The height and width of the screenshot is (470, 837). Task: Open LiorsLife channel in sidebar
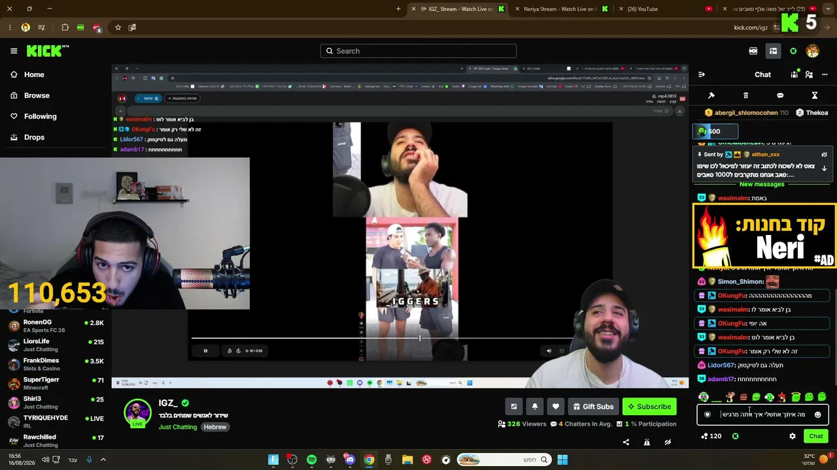coord(56,345)
